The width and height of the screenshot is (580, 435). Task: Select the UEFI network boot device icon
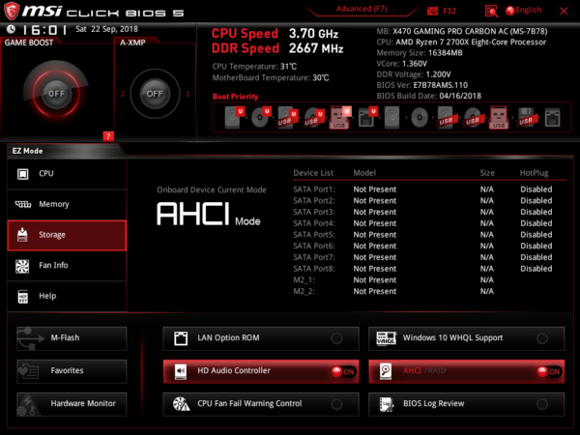pyautogui.click(x=367, y=118)
